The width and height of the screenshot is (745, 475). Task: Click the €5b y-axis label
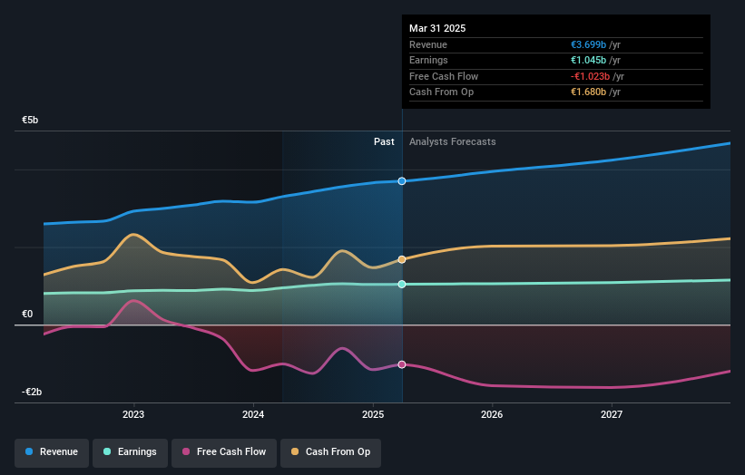coord(30,120)
